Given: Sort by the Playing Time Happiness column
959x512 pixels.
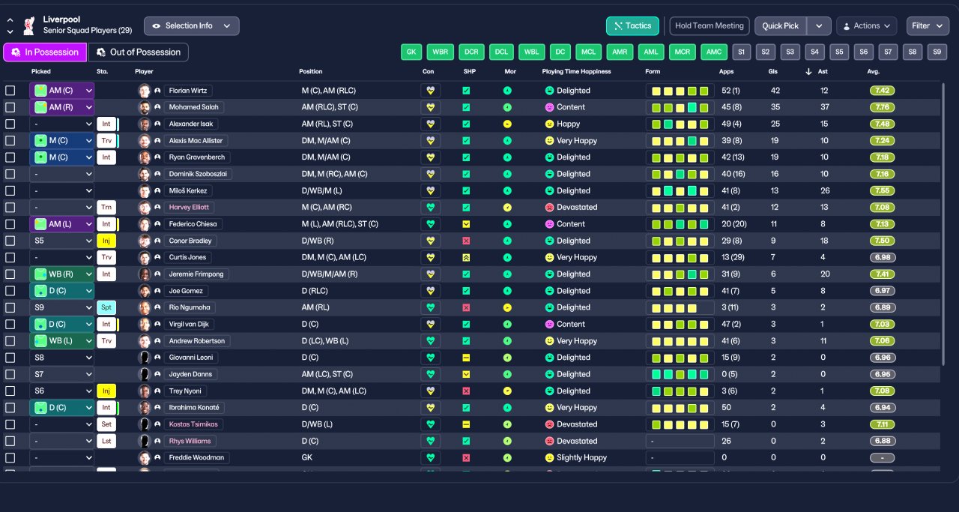Looking at the screenshot, I should [576, 72].
